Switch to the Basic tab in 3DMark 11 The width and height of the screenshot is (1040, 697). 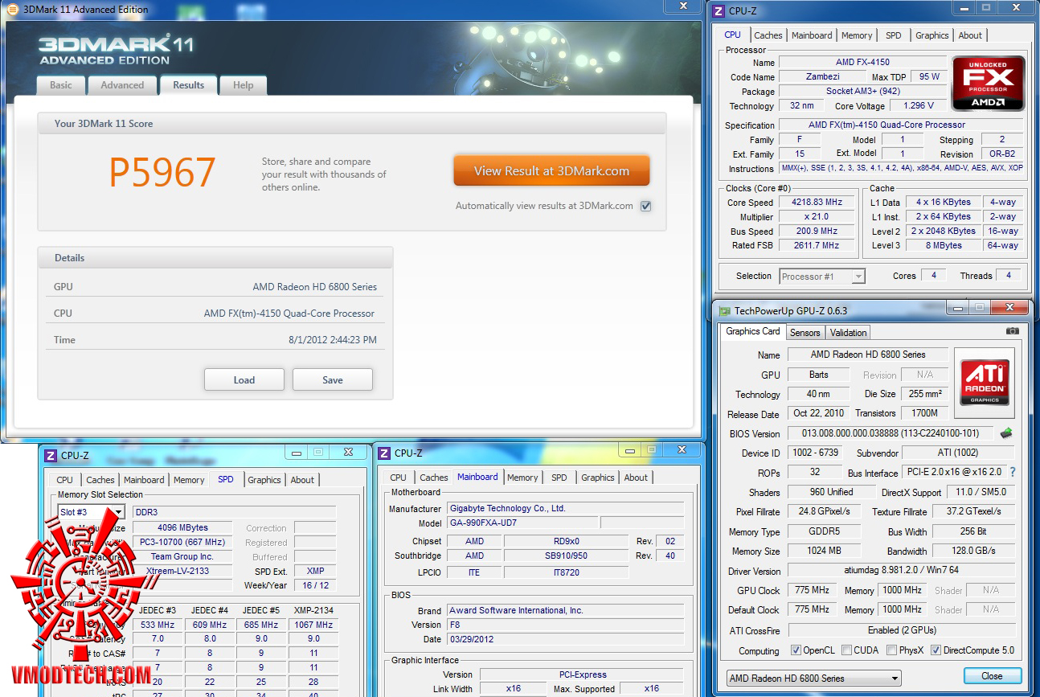click(61, 85)
